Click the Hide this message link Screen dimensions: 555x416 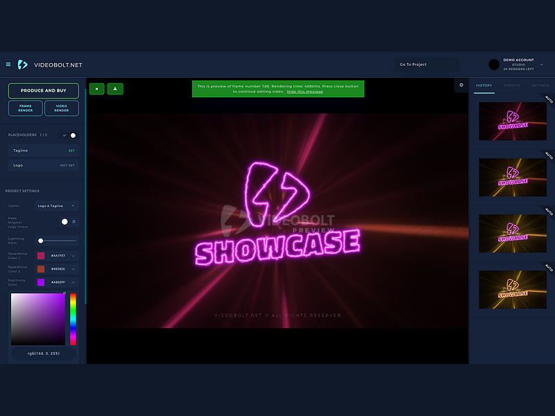pyautogui.click(x=305, y=91)
